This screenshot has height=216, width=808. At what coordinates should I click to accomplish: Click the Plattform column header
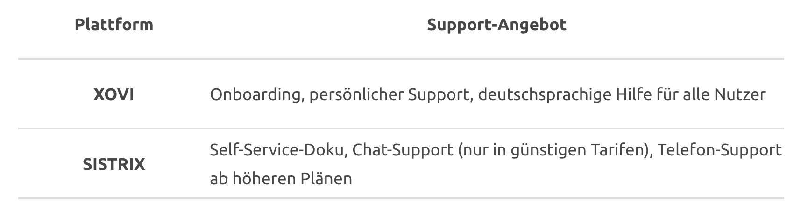tap(114, 25)
